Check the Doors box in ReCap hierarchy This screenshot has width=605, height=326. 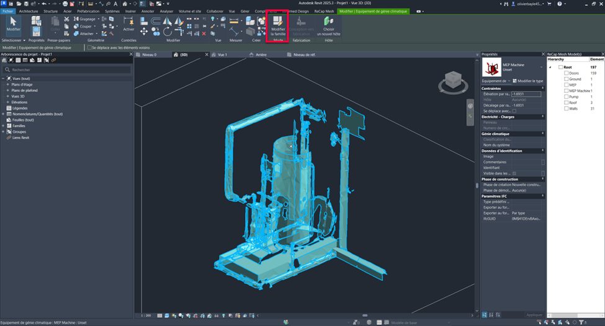coord(566,73)
